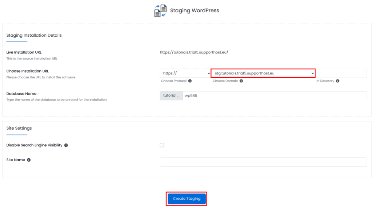Screen dimensions: 373x207
Task: Click the Staging WordPress title text
Action: (x=195, y=11)
